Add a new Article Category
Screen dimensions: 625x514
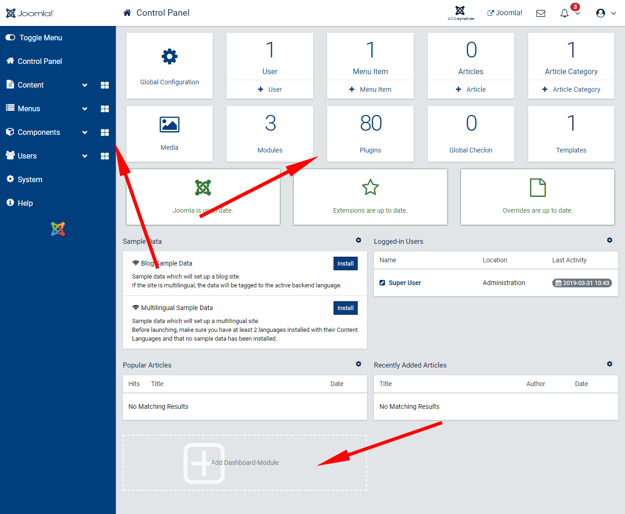571,89
